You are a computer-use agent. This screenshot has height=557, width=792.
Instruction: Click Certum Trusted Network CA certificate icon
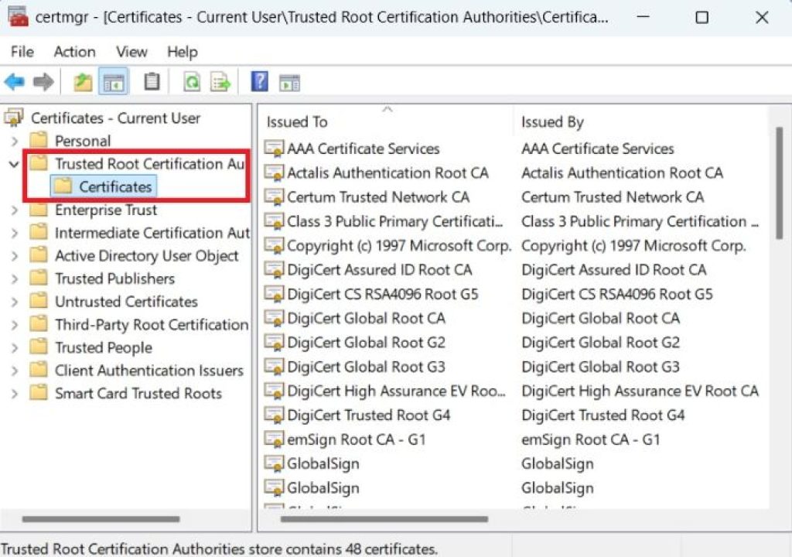tap(275, 197)
